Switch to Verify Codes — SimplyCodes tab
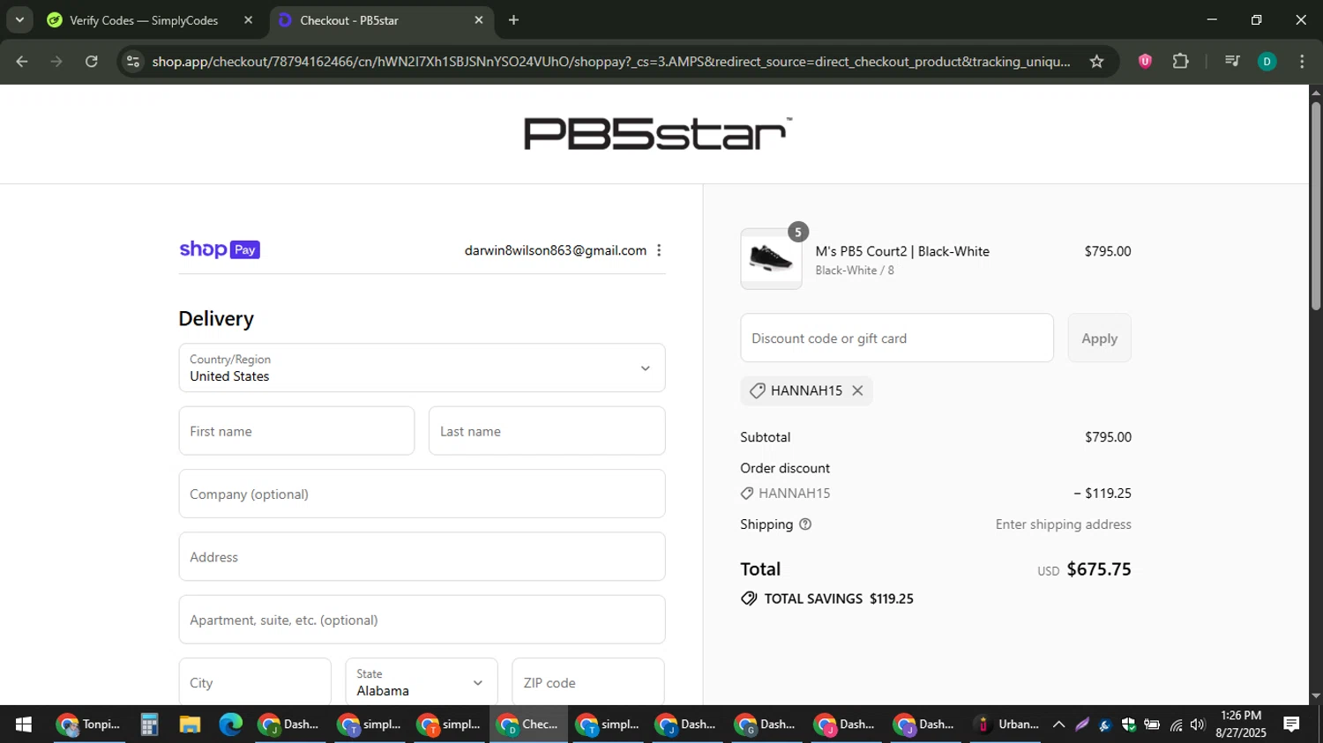The image size is (1323, 743). click(144, 20)
